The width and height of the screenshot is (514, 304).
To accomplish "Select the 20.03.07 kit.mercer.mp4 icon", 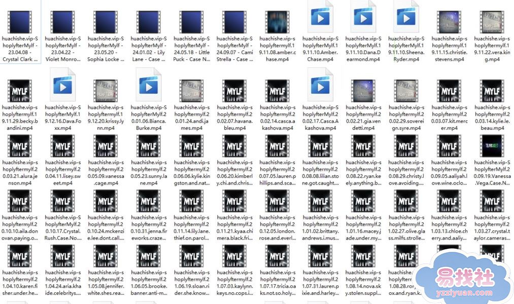I will 449,91.
